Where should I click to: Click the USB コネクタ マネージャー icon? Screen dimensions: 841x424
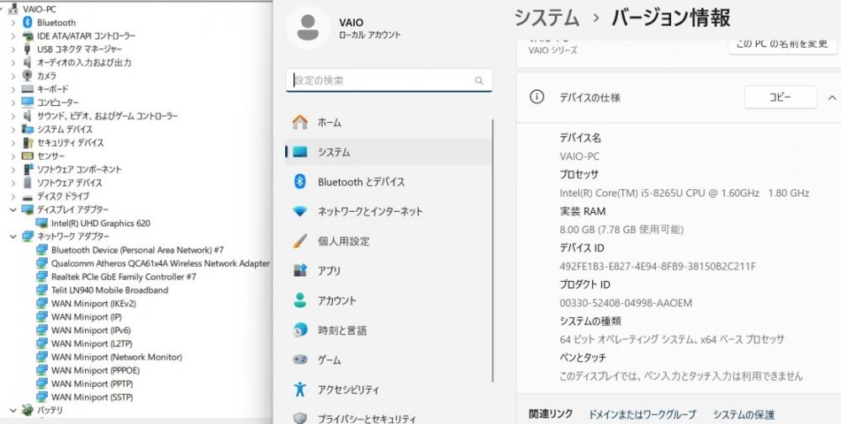tap(28, 49)
